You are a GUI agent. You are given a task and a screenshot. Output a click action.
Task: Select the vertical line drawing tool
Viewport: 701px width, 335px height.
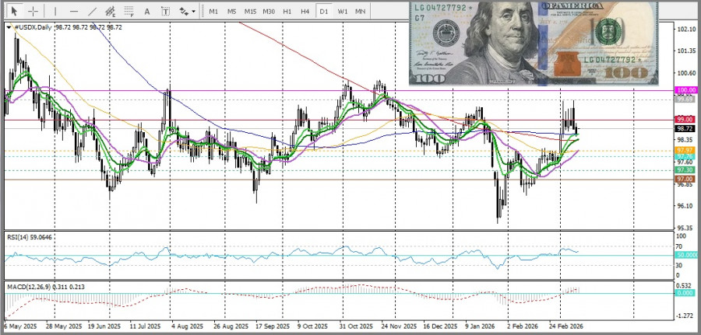55,12
